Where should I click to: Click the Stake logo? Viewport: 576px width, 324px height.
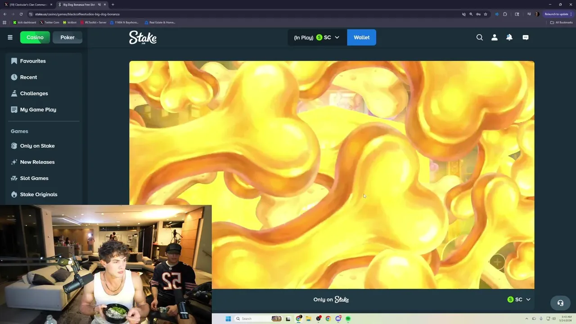[x=143, y=37]
